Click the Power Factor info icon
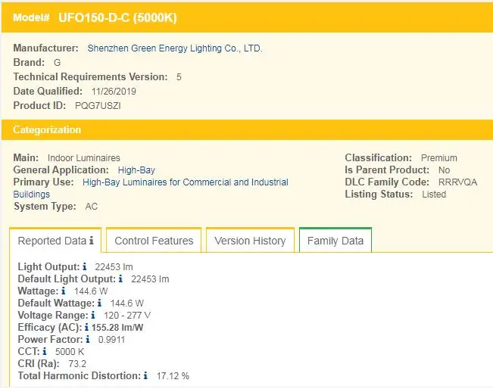Viewport: 493px width, 389px height. 88,340
